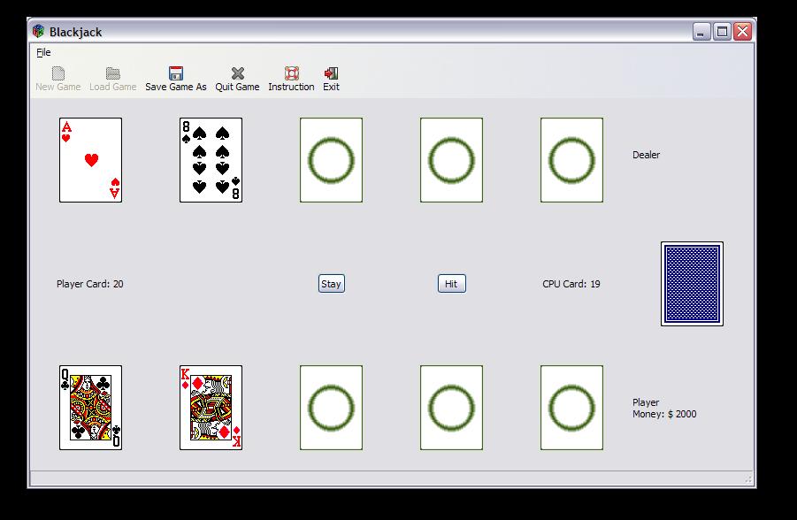Click the "Dealer" label

pos(646,155)
